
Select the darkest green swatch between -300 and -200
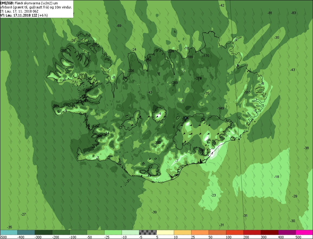(x=43, y=232)
